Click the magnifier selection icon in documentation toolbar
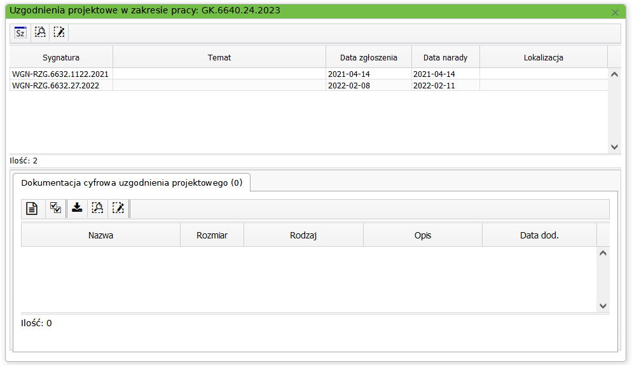Viewport: 632px width, 365px height. coord(97,208)
